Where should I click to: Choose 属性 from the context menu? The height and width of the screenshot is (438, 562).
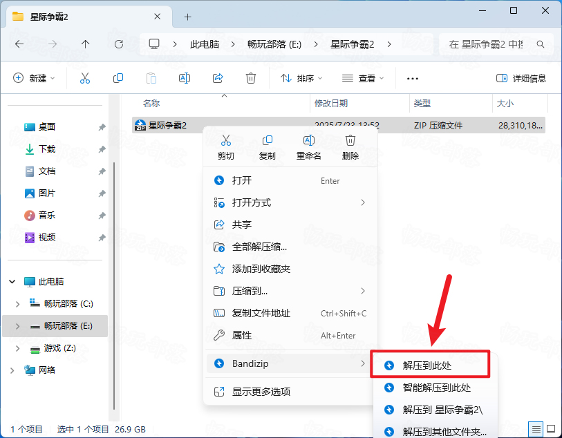290,335
